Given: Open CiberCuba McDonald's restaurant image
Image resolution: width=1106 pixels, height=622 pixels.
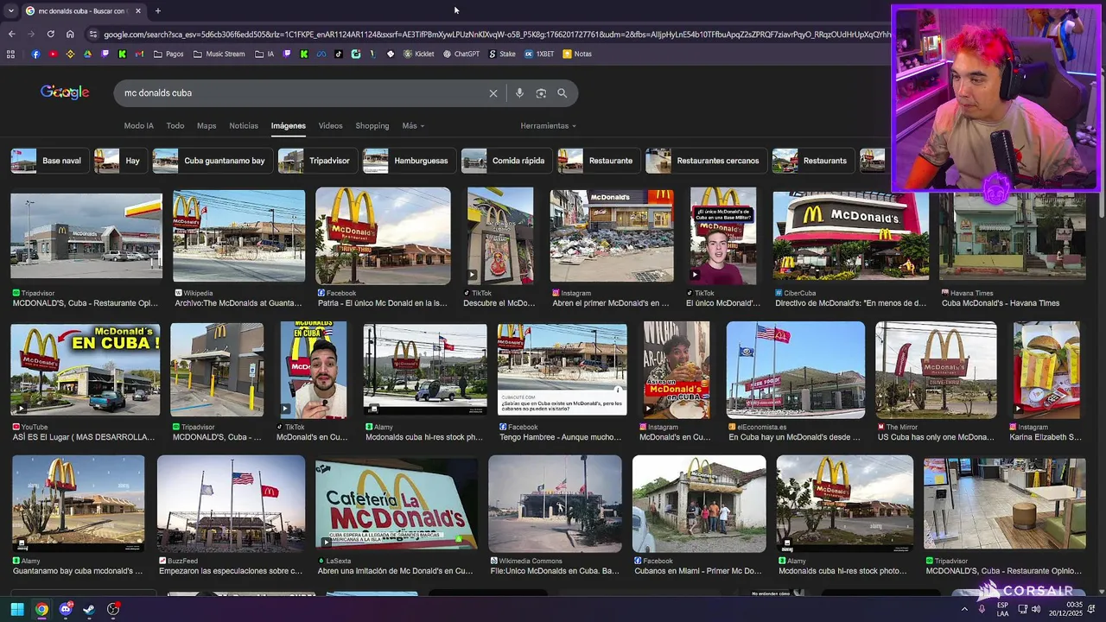Looking at the screenshot, I should (850, 236).
